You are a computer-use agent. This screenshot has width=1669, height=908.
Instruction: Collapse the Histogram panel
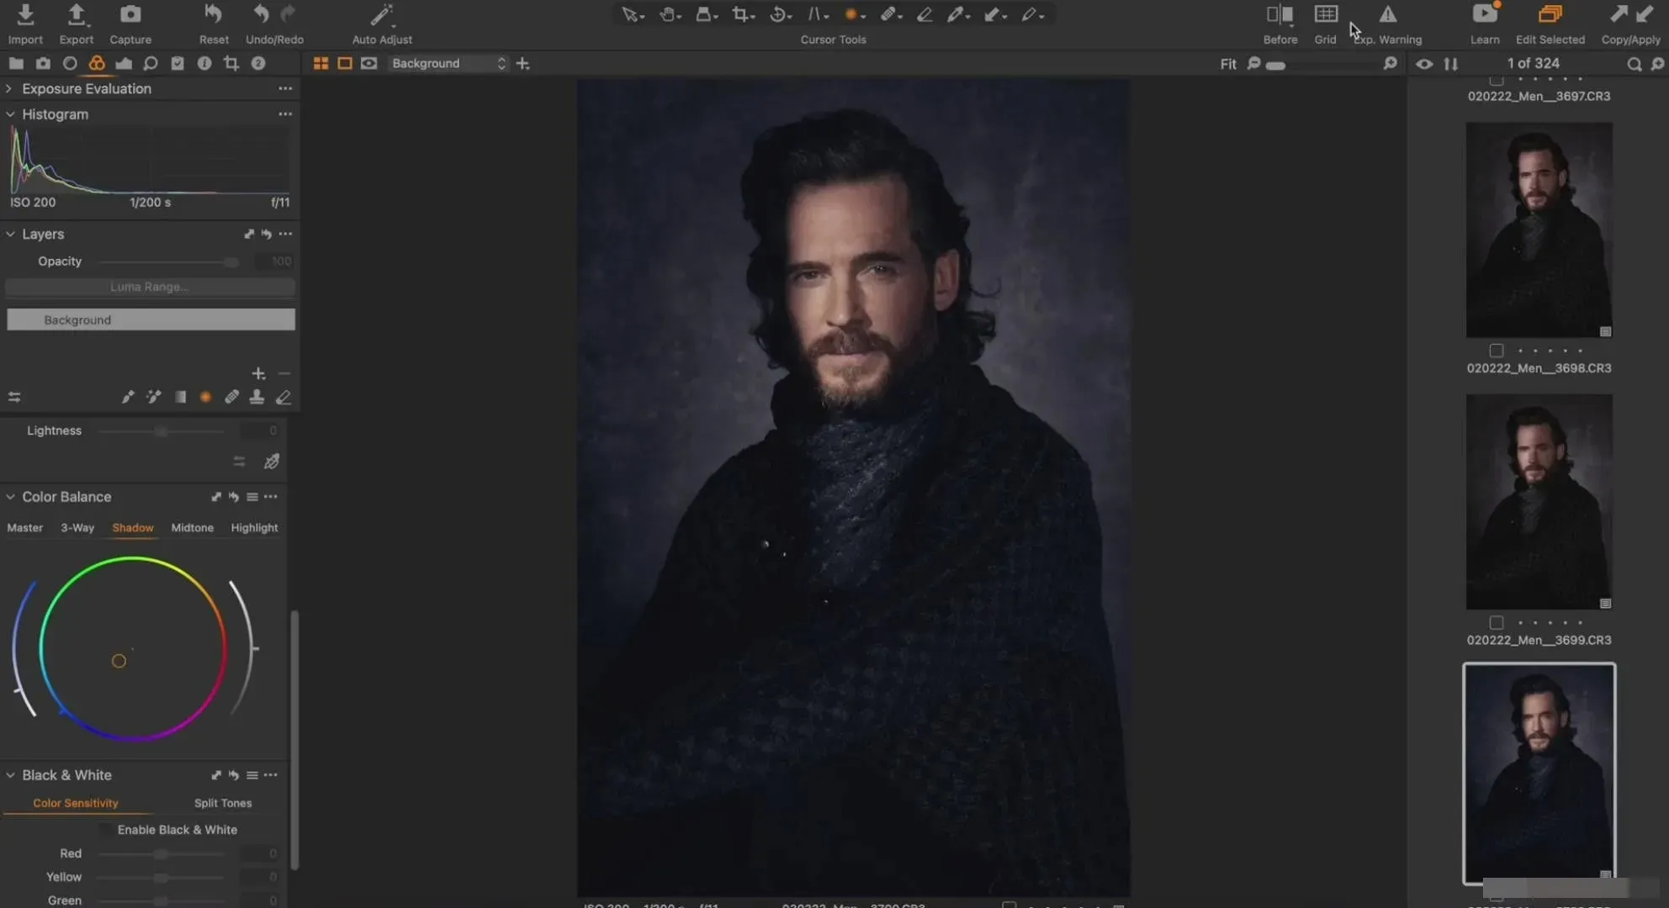tap(9, 114)
